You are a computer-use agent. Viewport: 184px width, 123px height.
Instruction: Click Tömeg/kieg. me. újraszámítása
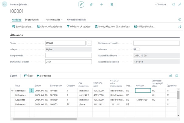(x=112, y=27)
